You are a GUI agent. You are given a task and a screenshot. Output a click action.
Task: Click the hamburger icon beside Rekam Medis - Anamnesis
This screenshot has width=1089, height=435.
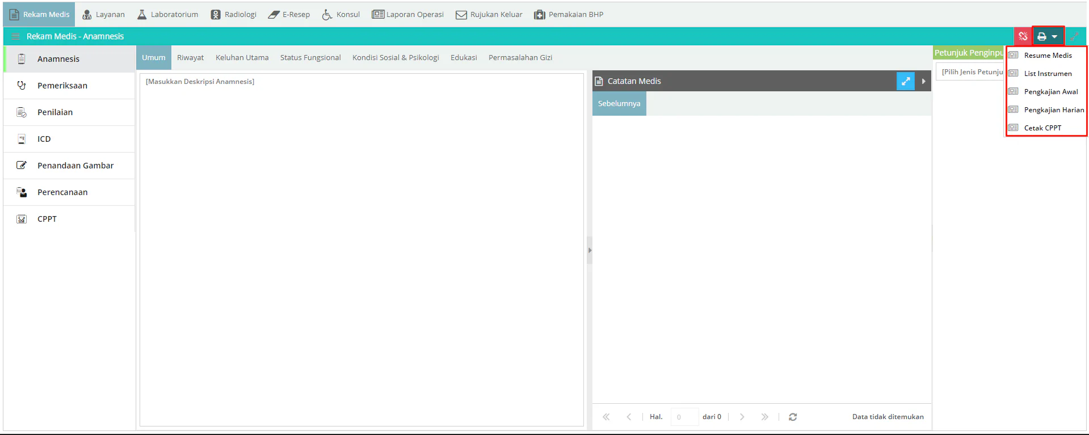point(15,36)
